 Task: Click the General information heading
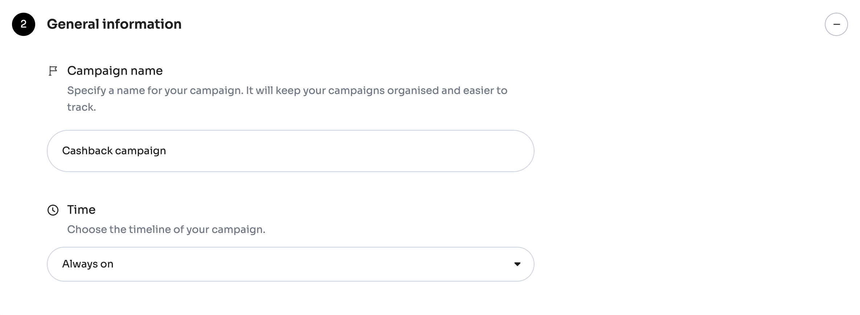114,24
